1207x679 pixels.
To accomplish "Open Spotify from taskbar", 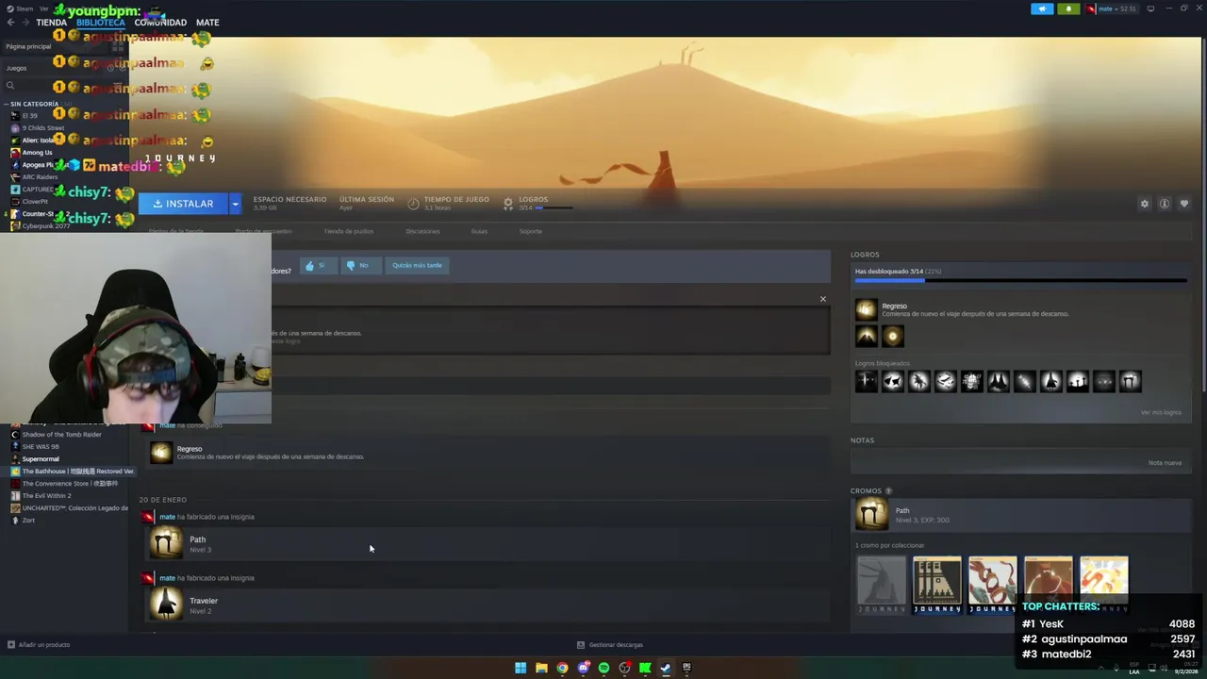I will pyautogui.click(x=603, y=668).
